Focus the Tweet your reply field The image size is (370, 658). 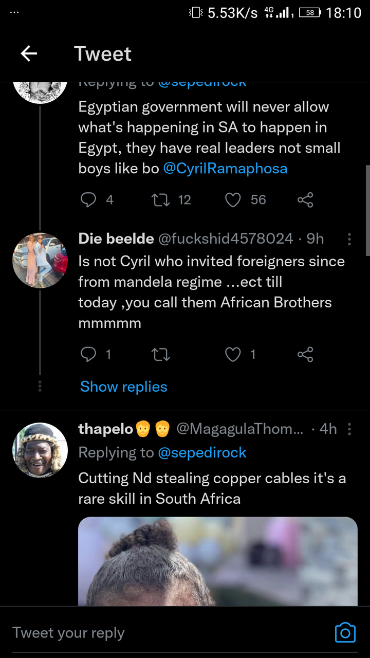[170, 633]
